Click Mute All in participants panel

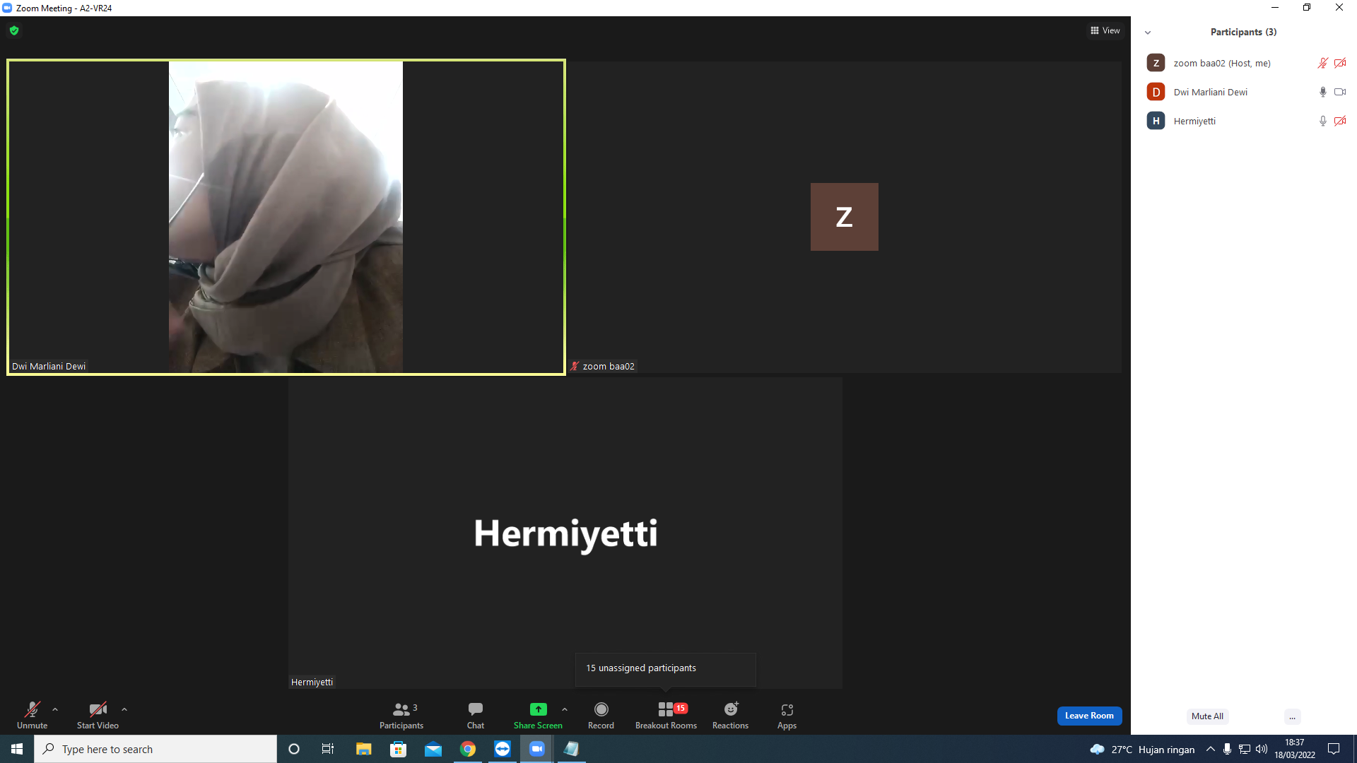[1207, 716]
